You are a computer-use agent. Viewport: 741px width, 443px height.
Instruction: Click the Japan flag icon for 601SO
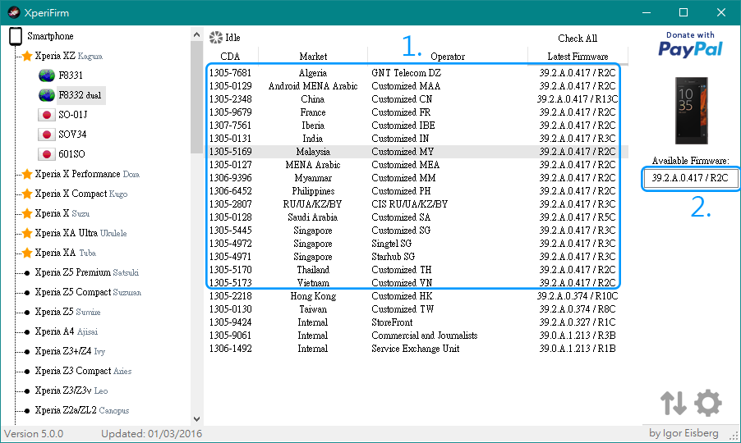point(46,154)
